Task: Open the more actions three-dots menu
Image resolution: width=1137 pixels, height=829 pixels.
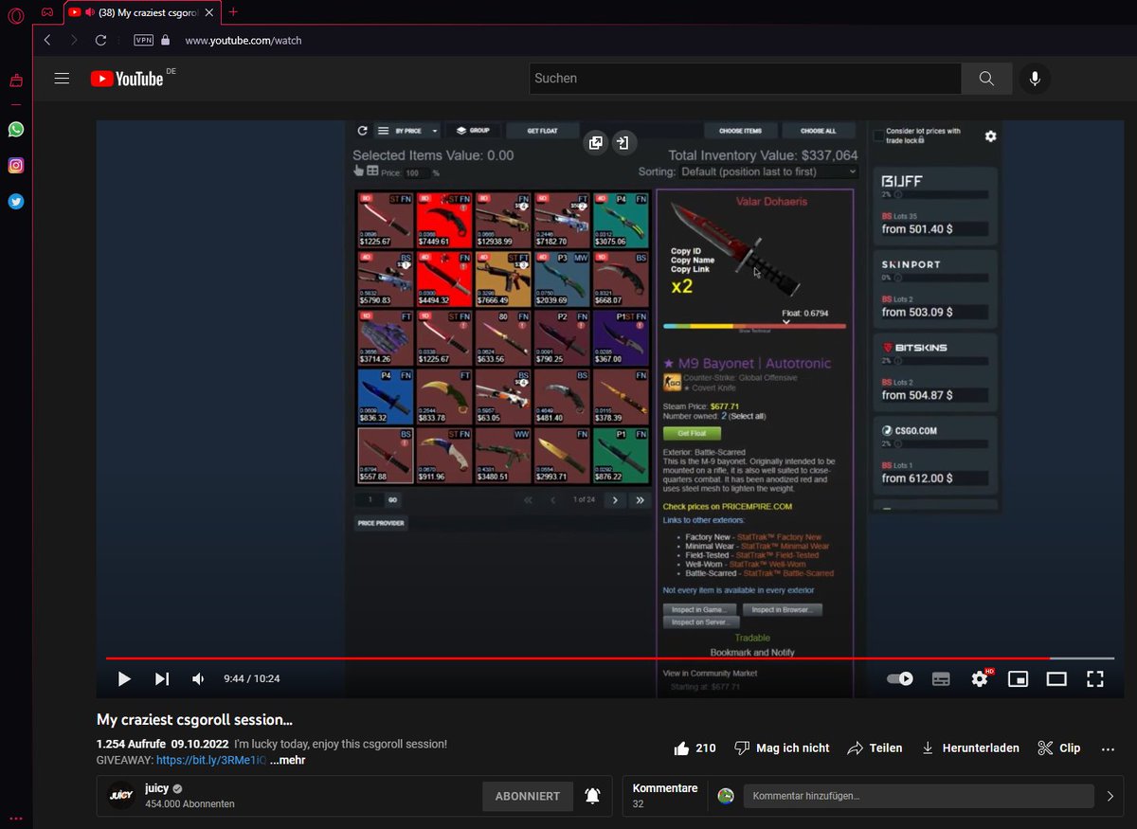Action: [1108, 748]
